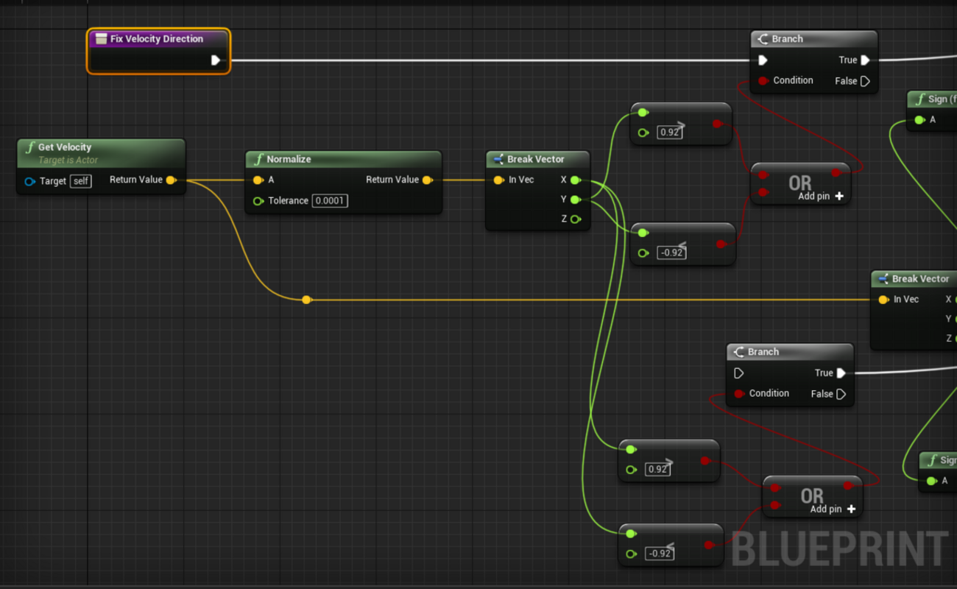The image size is (957, 589).
Task: Click the X output pin of the Break Vector wired to Normalize
Action: (575, 180)
